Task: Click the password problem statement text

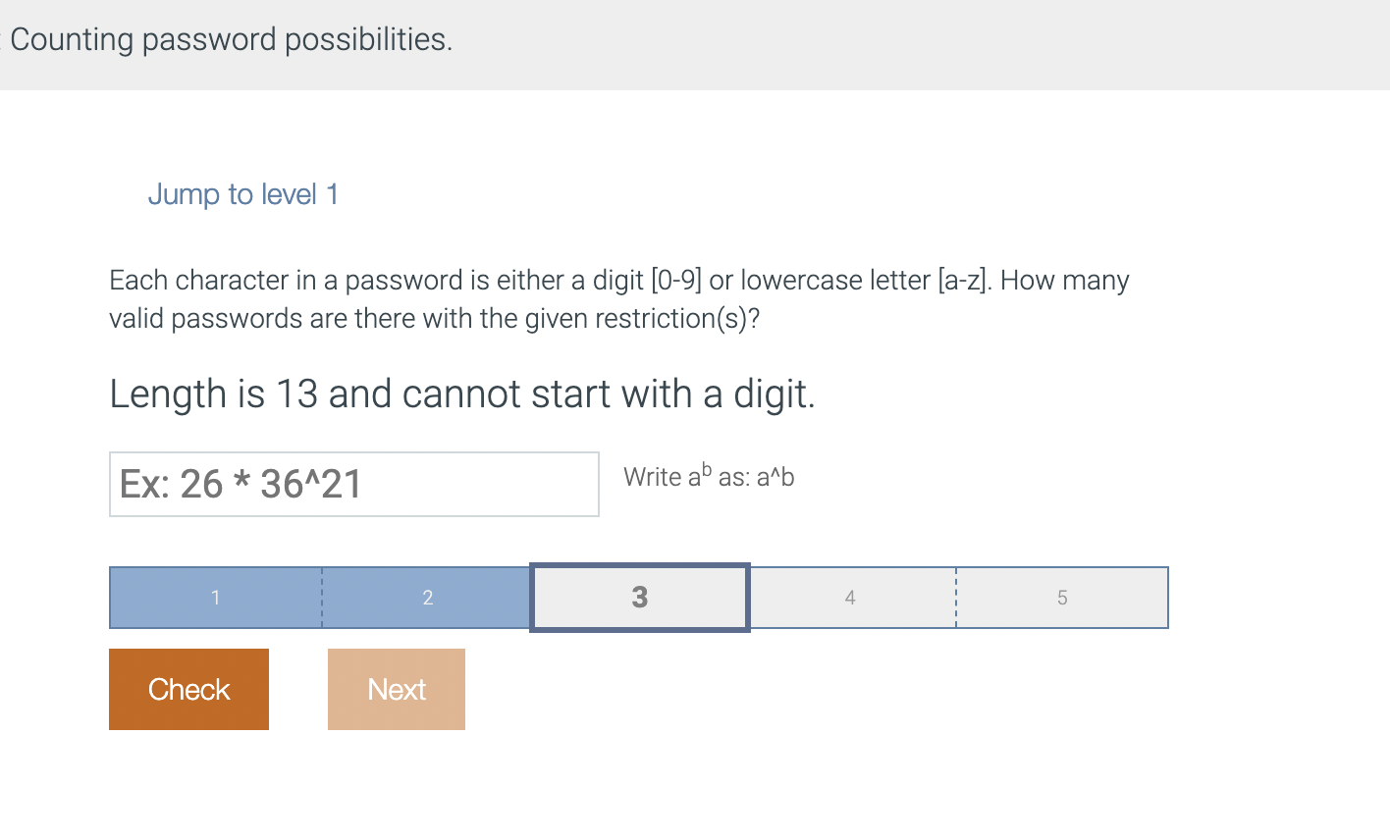Action: [618, 298]
